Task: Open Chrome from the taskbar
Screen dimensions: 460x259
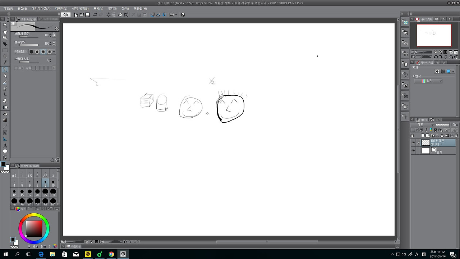Action: [111, 254]
